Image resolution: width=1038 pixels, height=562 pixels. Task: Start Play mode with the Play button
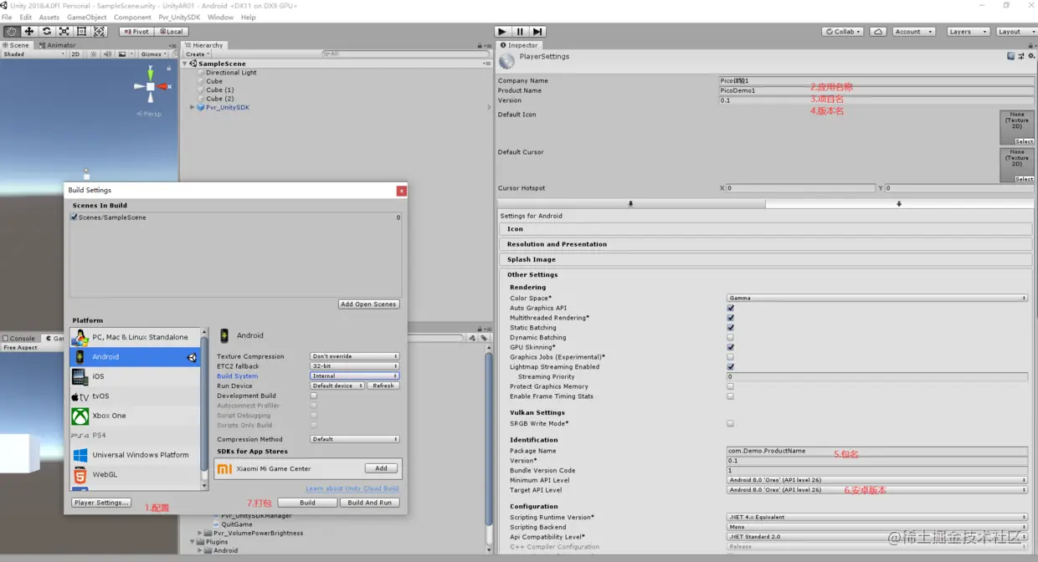501,32
